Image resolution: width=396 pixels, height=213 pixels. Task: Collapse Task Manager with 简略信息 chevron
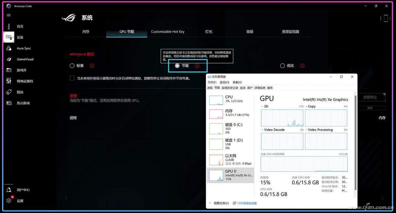pyautogui.click(x=210, y=203)
